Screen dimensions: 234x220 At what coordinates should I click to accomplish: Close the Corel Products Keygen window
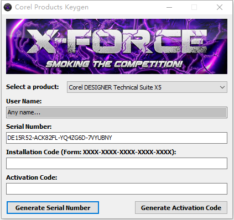[220, 7]
